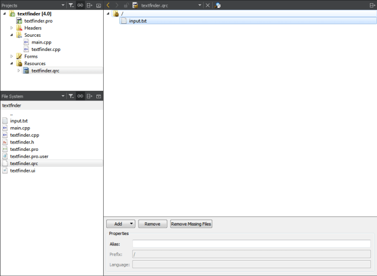Screen dimensions: 377x276
Task: Select input.txt in File System list
Action: tap(19, 121)
